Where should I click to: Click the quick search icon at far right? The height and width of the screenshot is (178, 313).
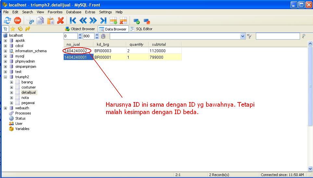click(x=304, y=36)
